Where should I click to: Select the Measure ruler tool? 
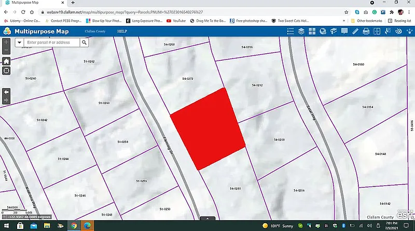pos(355,31)
